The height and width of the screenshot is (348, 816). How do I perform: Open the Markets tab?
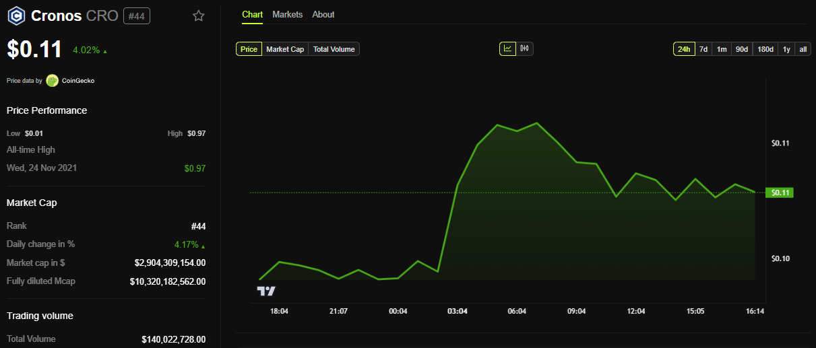(287, 14)
